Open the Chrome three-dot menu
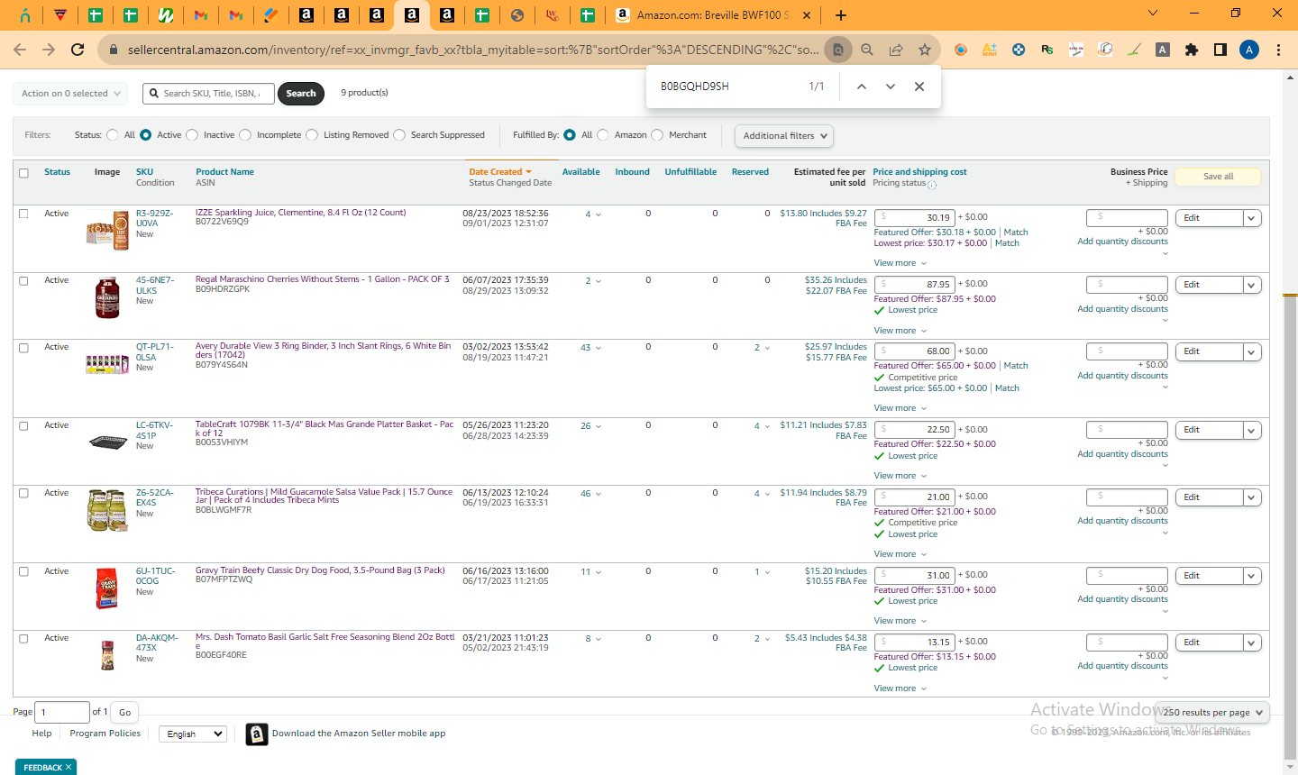1298x775 pixels. [x=1278, y=50]
